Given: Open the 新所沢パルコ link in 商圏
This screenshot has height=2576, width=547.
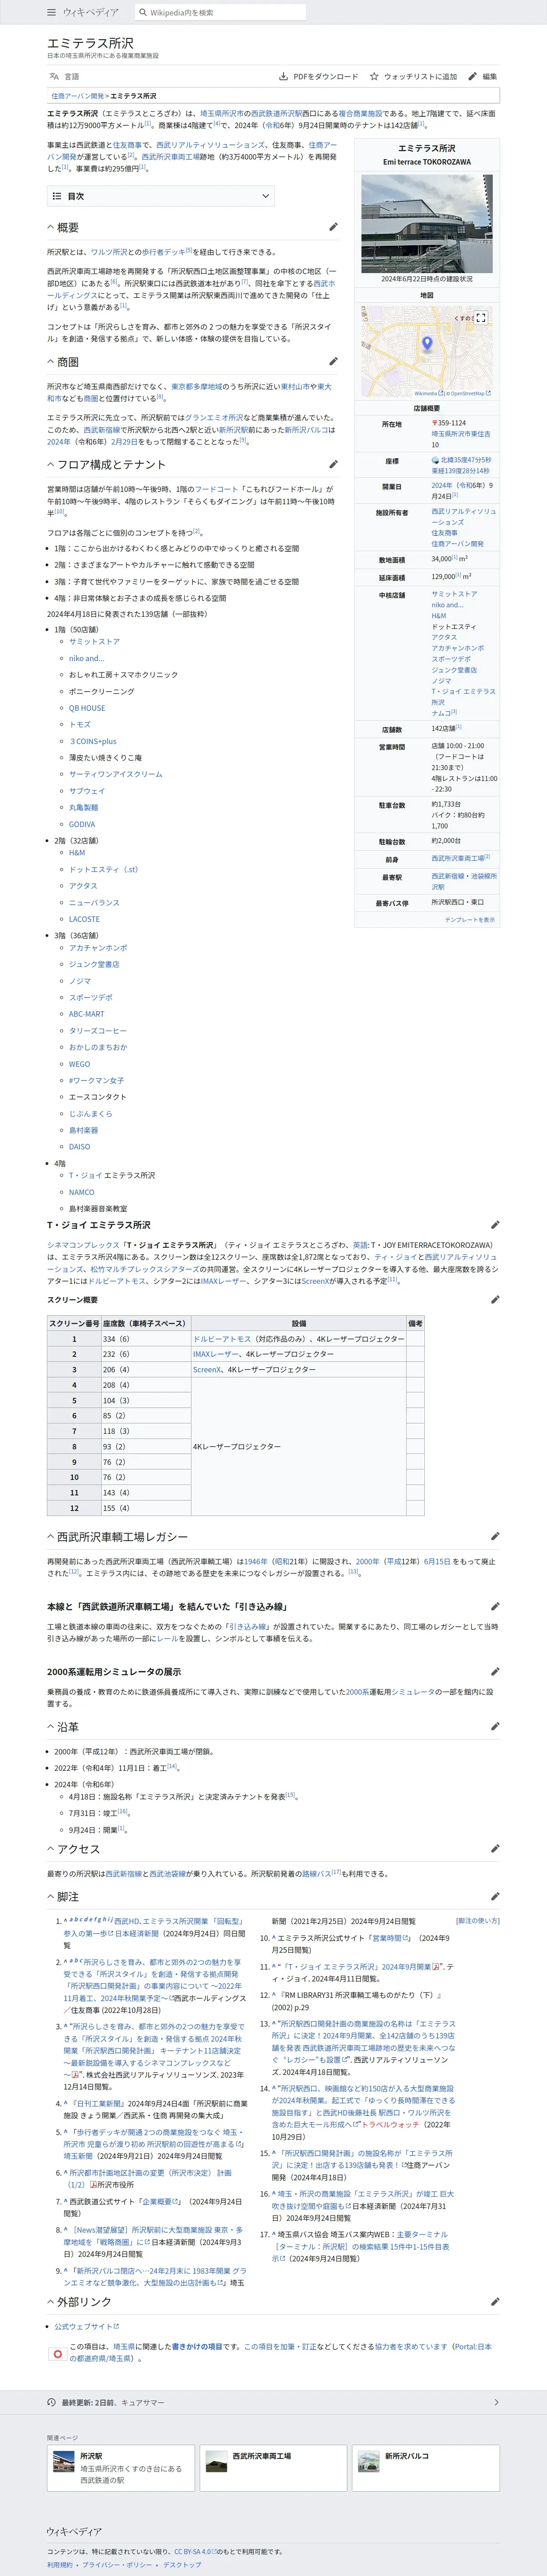Looking at the screenshot, I should (x=306, y=429).
